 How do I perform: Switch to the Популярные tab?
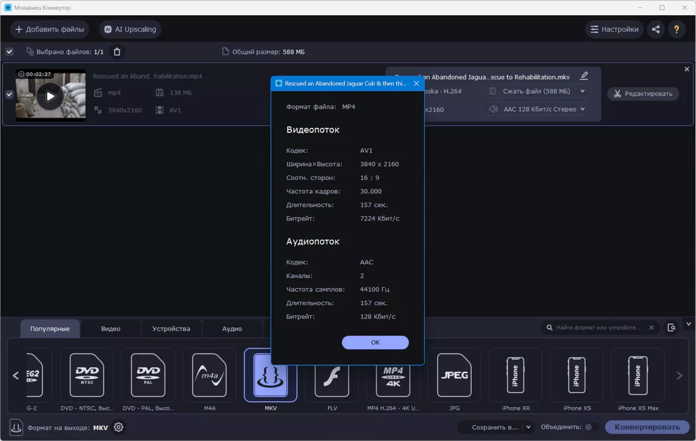coord(50,329)
